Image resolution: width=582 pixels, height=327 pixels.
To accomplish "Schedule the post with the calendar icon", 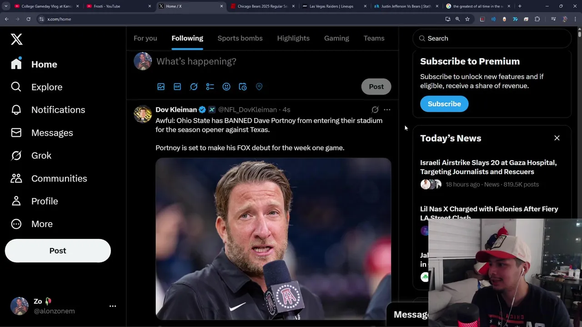I will point(243,87).
